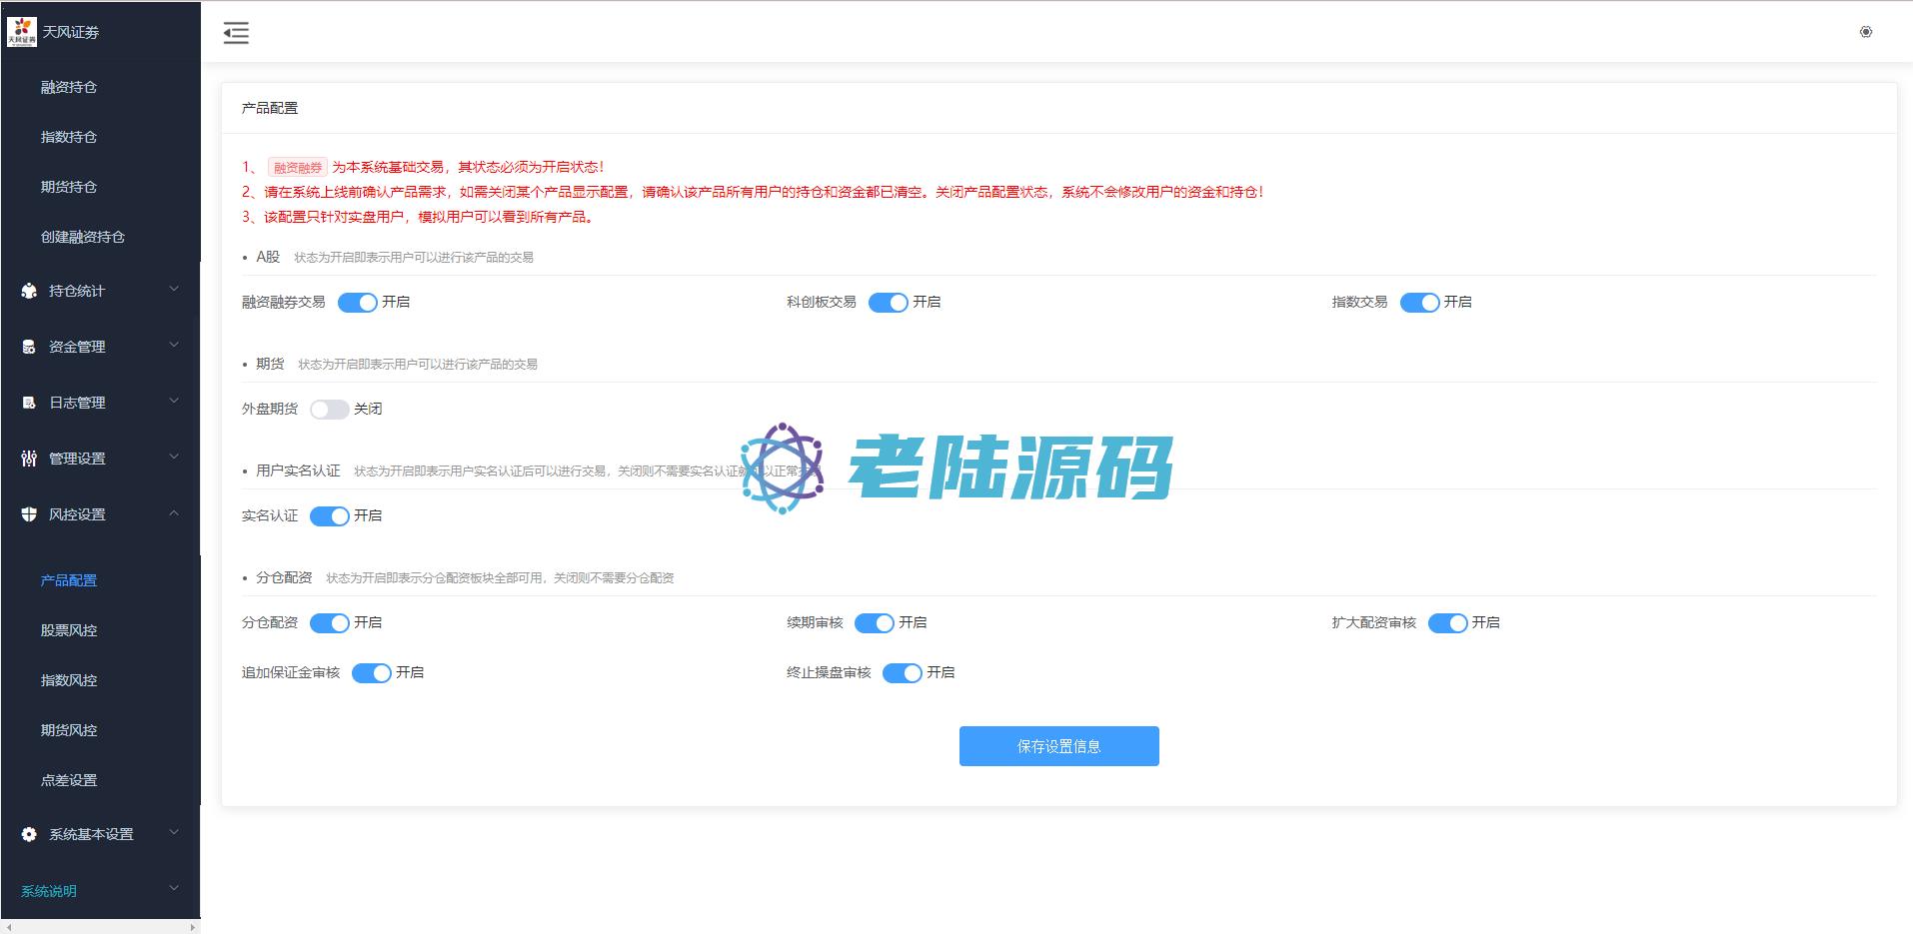Click the 持仓统计 sidebar icon
This screenshot has height=934, width=1913.
pos(29,291)
